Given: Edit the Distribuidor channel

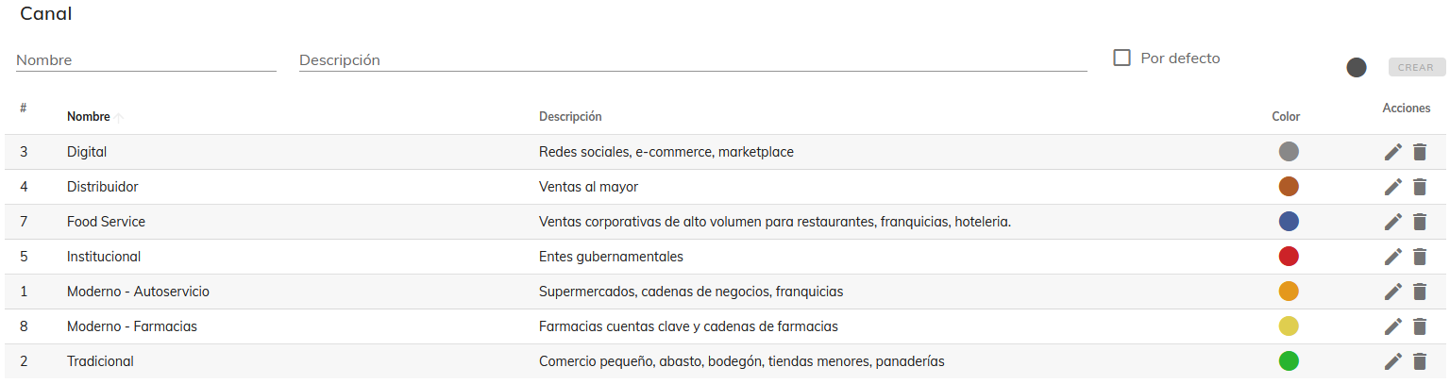Looking at the screenshot, I should click(x=1392, y=187).
